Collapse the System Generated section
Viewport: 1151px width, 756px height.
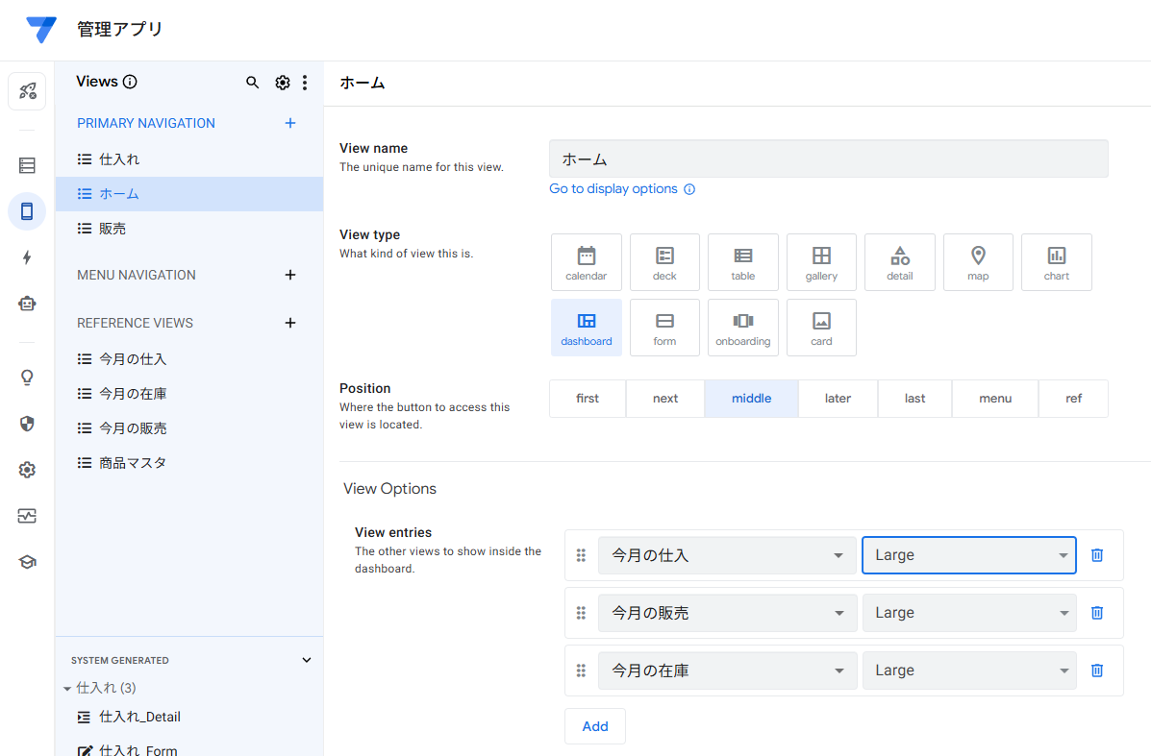tap(307, 660)
